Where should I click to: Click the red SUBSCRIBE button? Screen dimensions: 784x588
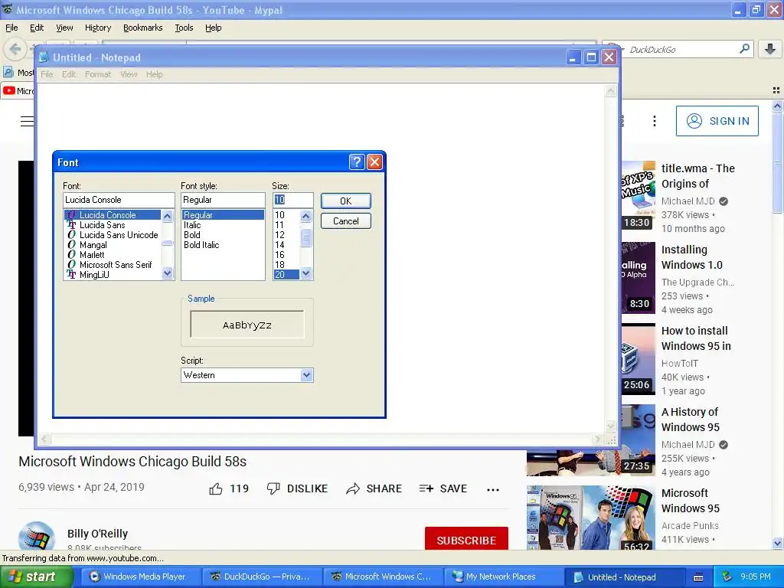point(466,540)
